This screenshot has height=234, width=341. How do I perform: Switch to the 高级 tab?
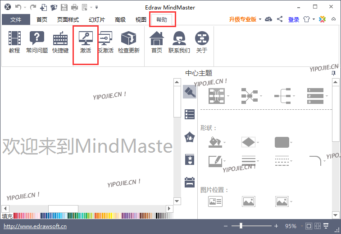pyautogui.click(x=120, y=19)
